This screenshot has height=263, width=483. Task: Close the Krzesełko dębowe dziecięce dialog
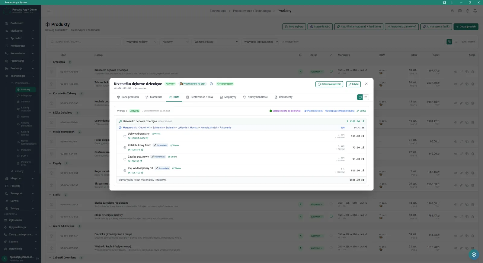(366, 84)
